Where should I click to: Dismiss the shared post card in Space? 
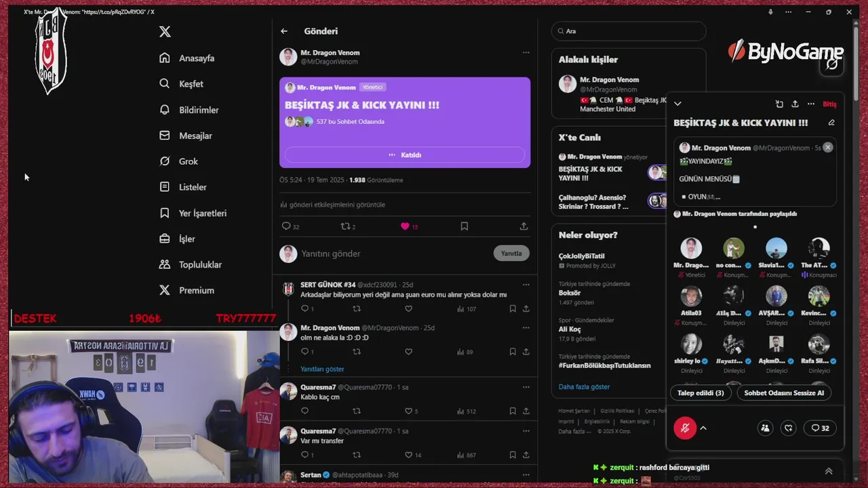827,147
